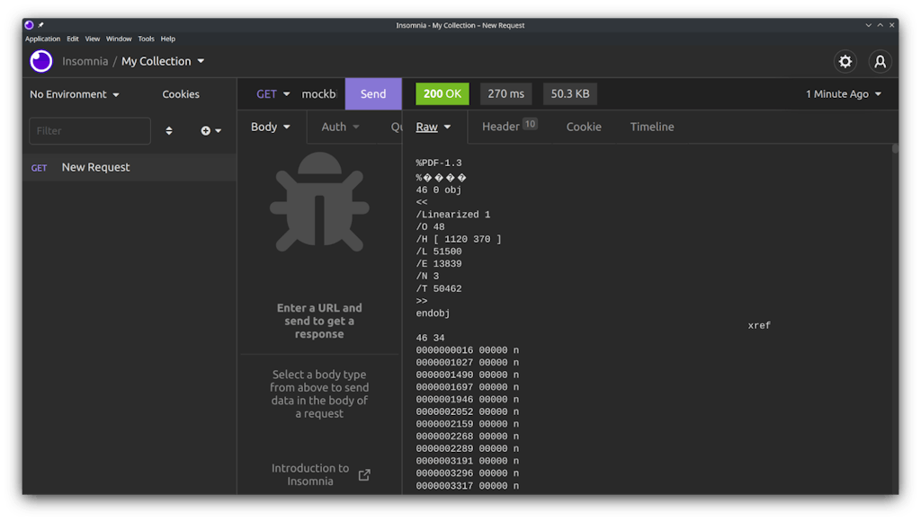This screenshot has width=921, height=521.
Task: Click the sort order arrows icon
Action: point(169,131)
